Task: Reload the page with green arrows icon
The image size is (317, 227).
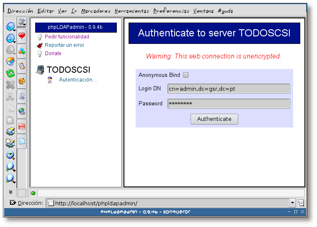Action: (10, 74)
